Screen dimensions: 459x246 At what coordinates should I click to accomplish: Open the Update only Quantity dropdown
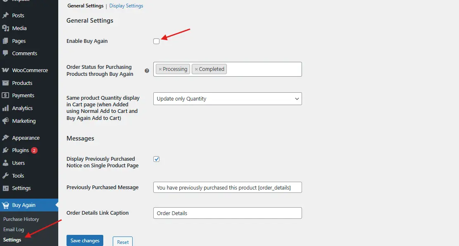point(227,99)
